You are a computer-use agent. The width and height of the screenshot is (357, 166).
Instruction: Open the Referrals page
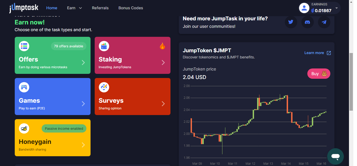click(x=100, y=8)
